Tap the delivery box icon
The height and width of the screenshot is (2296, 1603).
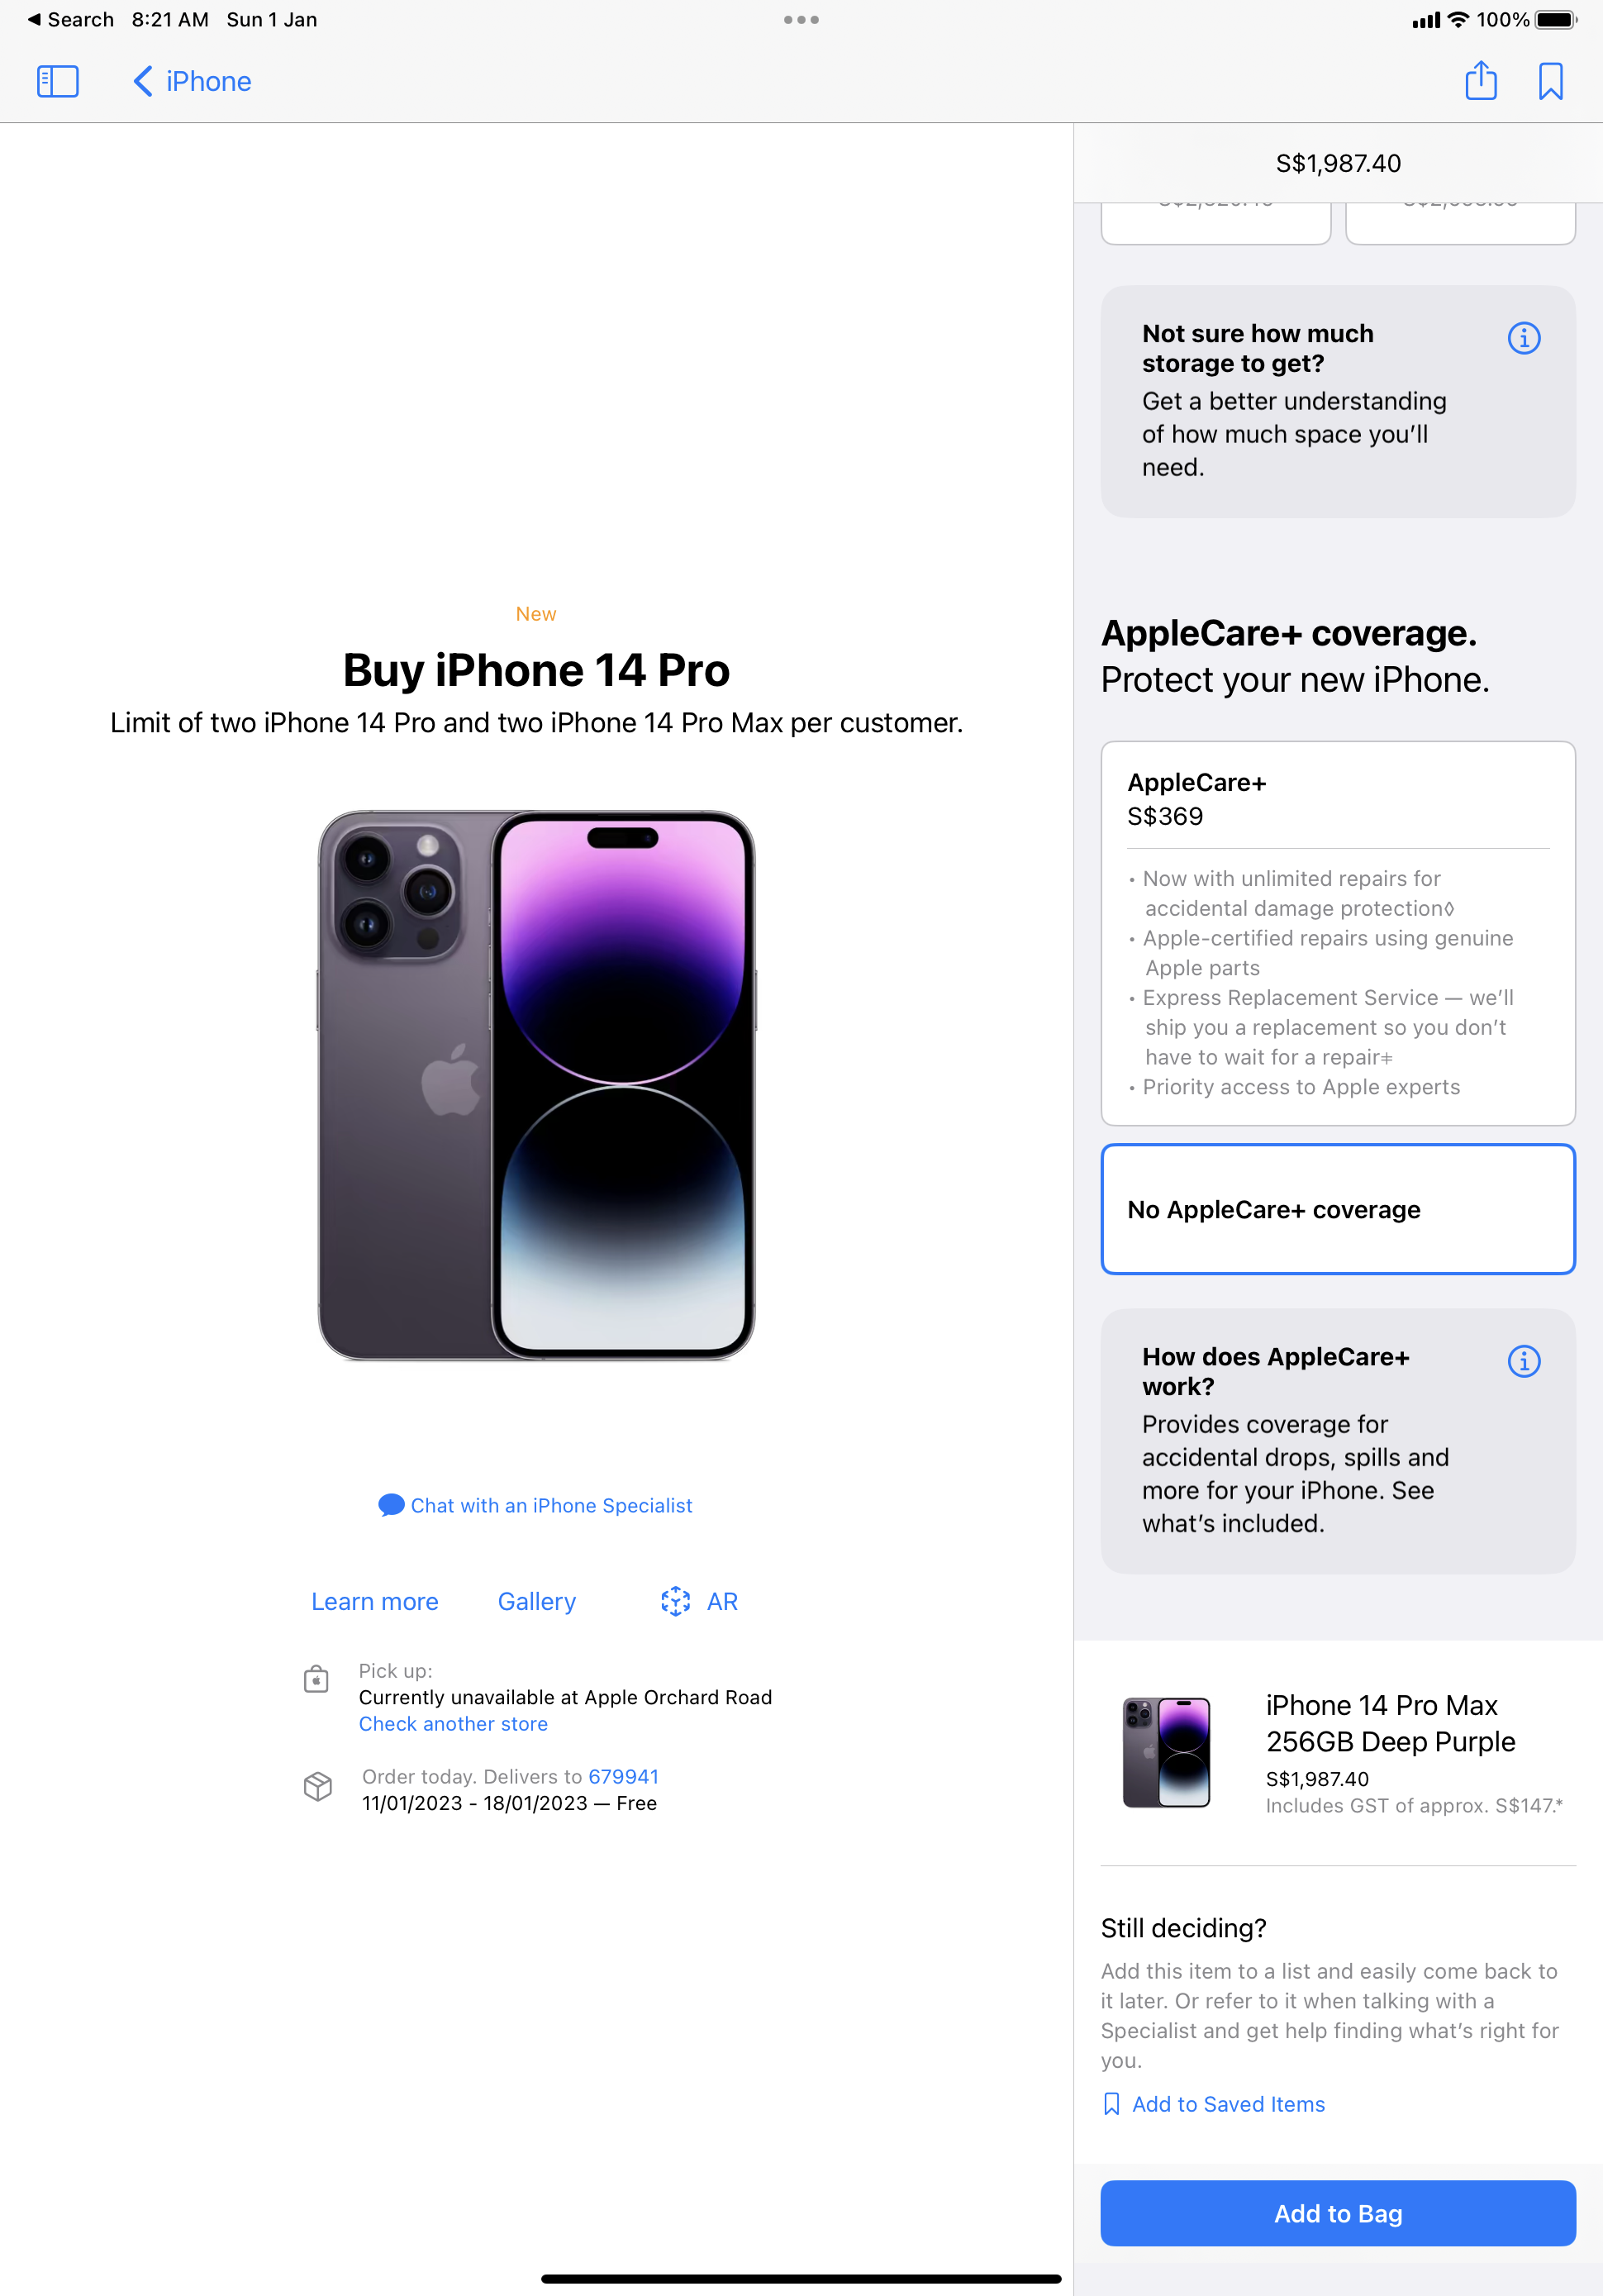[x=318, y=1786]
